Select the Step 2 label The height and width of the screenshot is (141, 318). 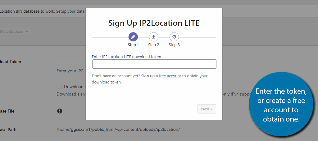point(153,45)
